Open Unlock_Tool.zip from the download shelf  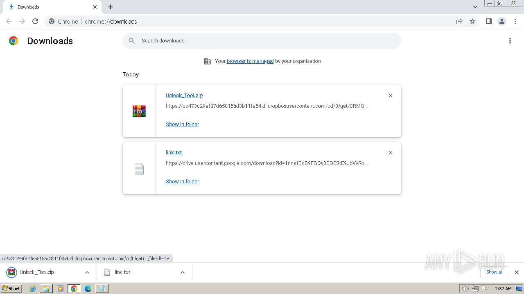(x=37, y=272)
